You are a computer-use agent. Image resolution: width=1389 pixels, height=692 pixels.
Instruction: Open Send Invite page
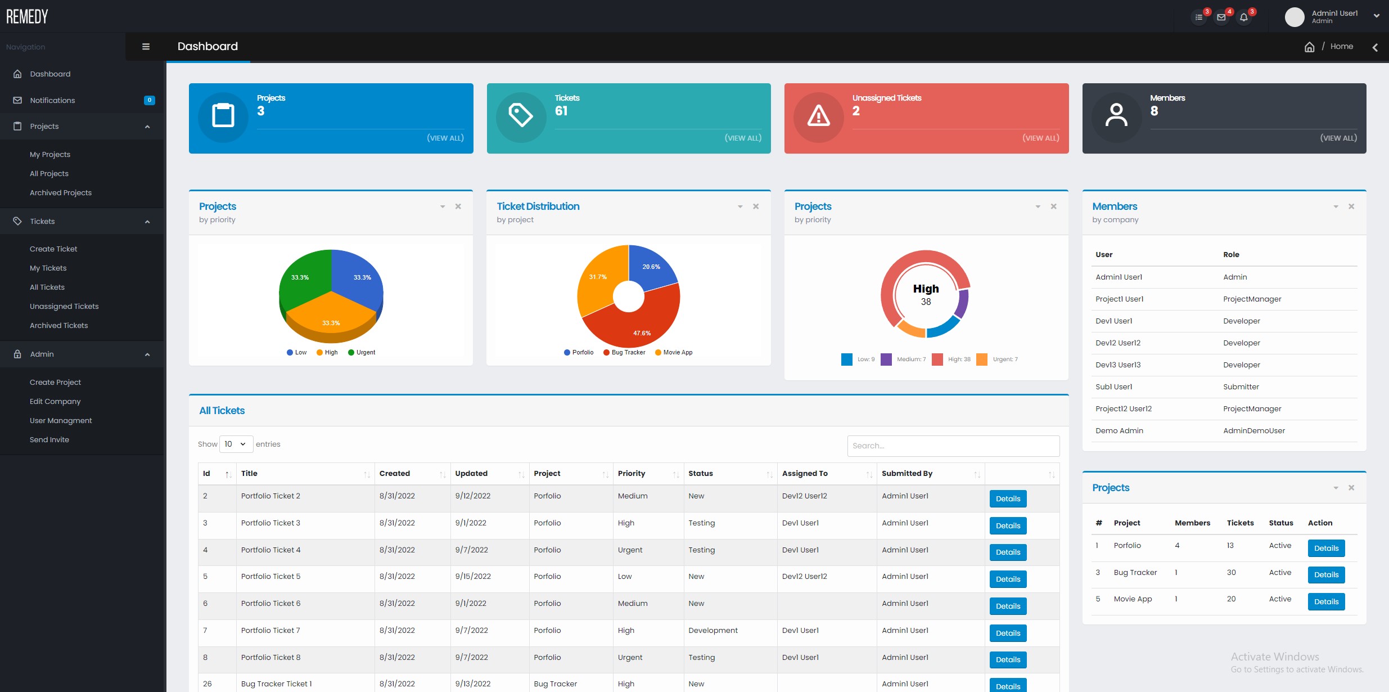coord(49,440)
